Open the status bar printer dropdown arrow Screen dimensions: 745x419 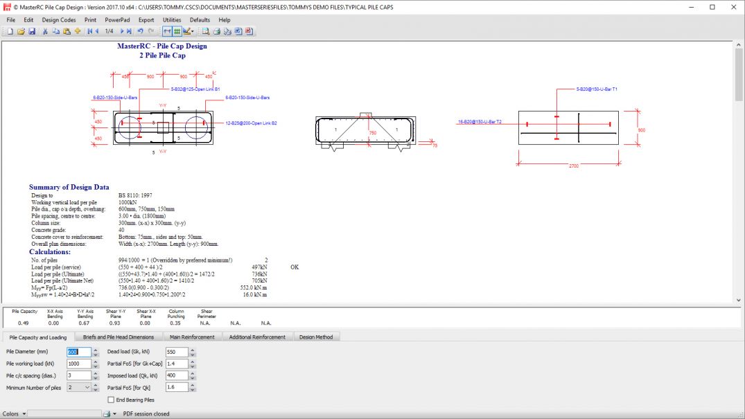point(114,413)
